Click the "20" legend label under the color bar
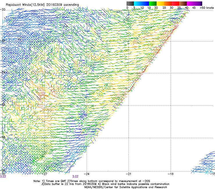The width and height of the screenshot is (215, 189). pyautogui.click(x=156, y=8)
